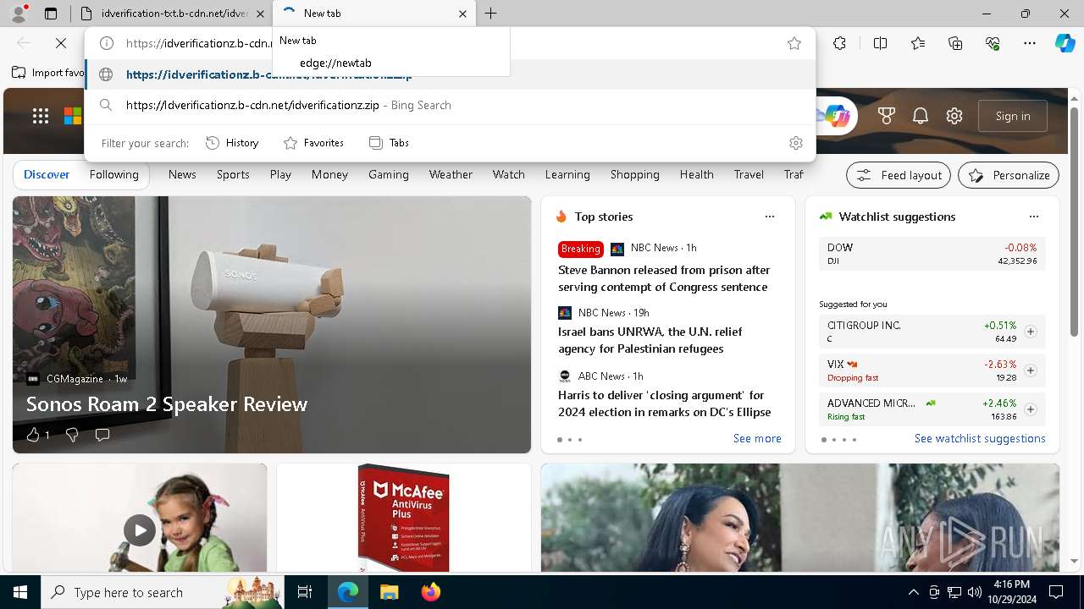Open the Favorites hub icon
The height and width of the screenshot is (609, 1084).
pos(918,43)
